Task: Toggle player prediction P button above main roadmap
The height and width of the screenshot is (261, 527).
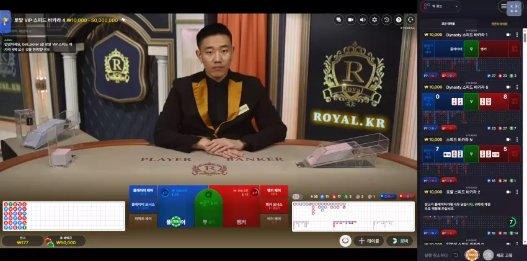Action: pos(387,196)
